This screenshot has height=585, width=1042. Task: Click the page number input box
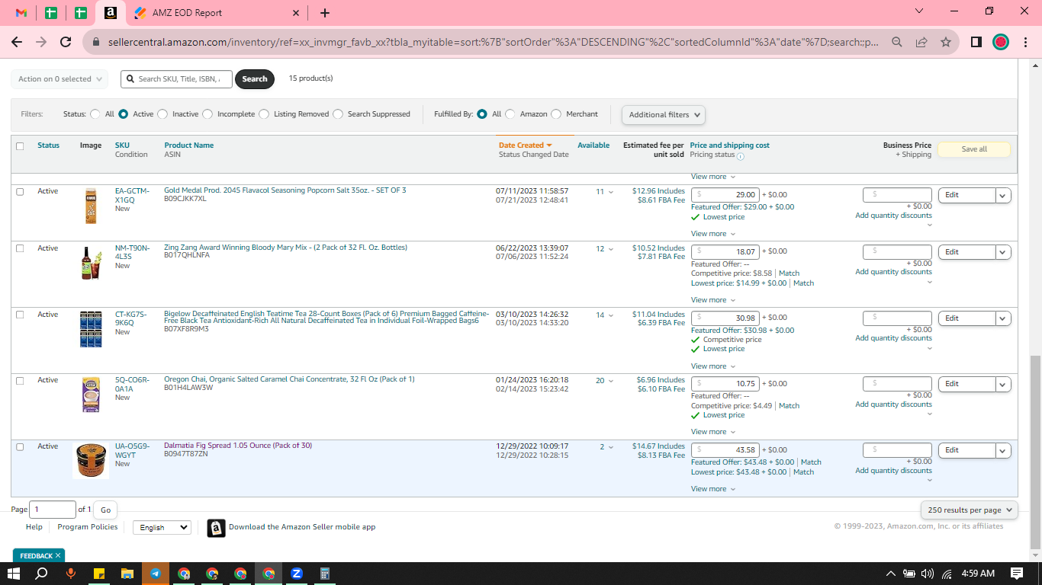pyautogui.click(x=53, y=510)
